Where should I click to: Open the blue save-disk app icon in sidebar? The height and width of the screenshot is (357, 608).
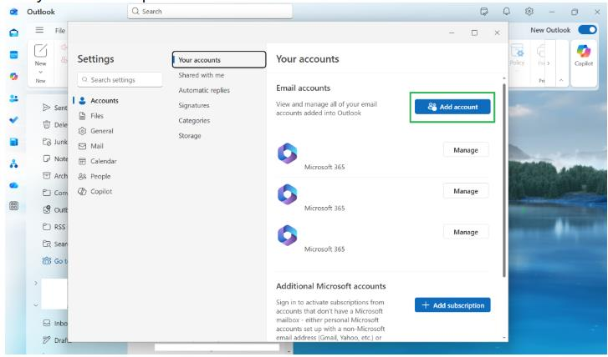[14, 142]
